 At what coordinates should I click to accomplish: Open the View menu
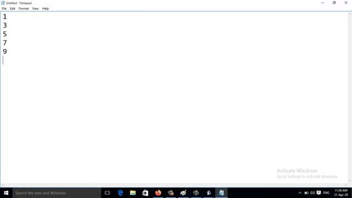(35, 9)
